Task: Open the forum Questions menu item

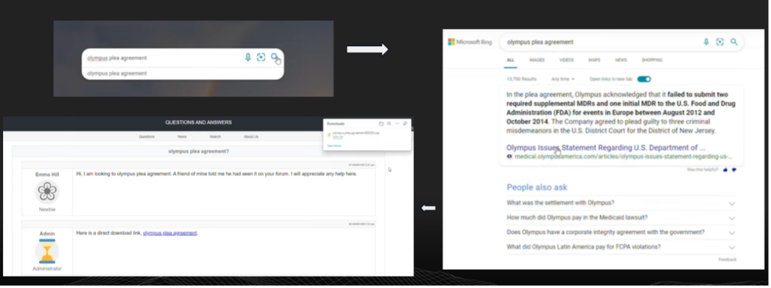Action: pos(147,136)
